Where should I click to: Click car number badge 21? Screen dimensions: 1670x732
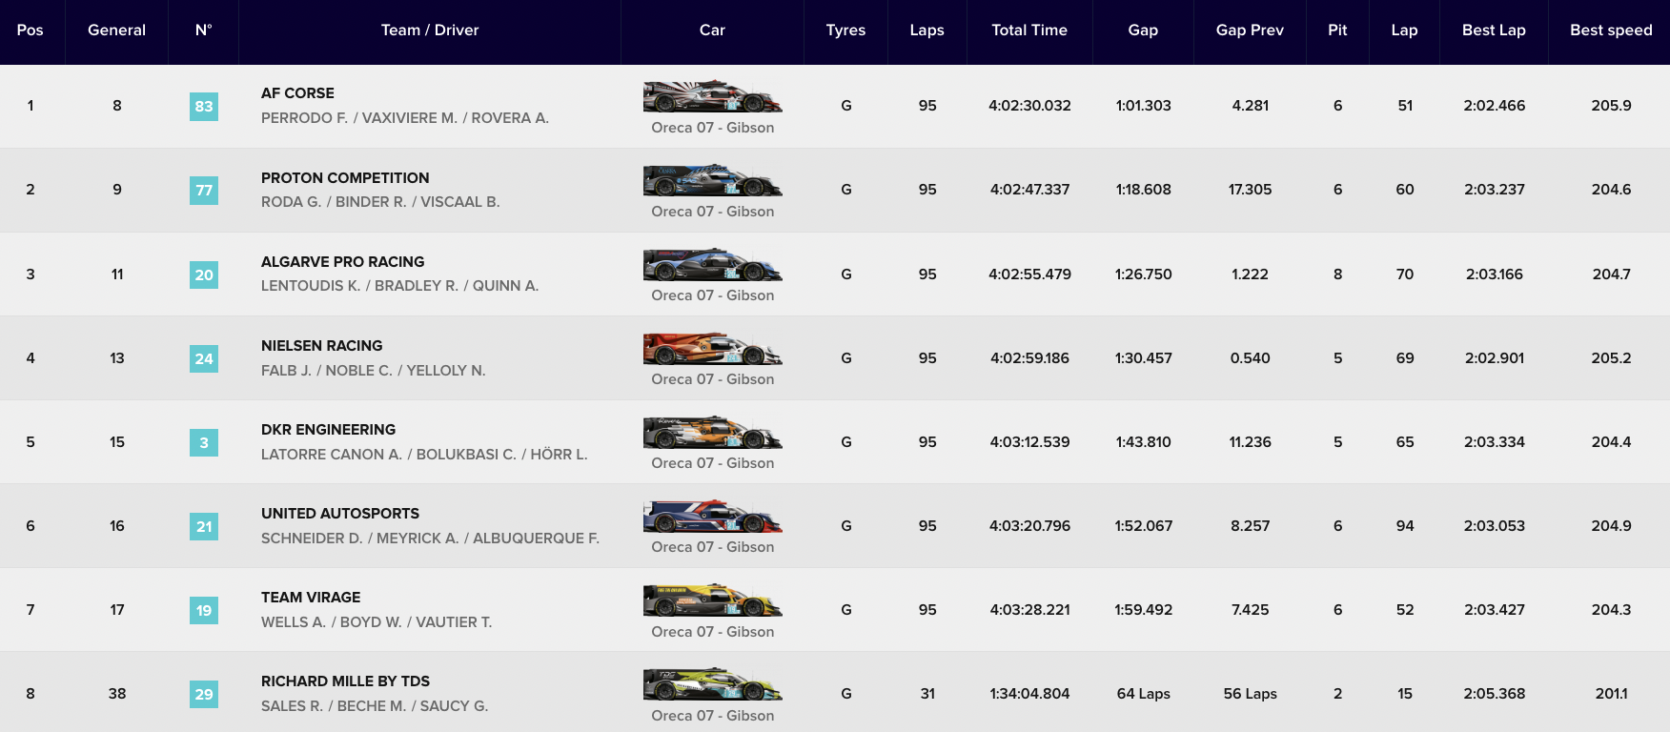pos(204,526)
